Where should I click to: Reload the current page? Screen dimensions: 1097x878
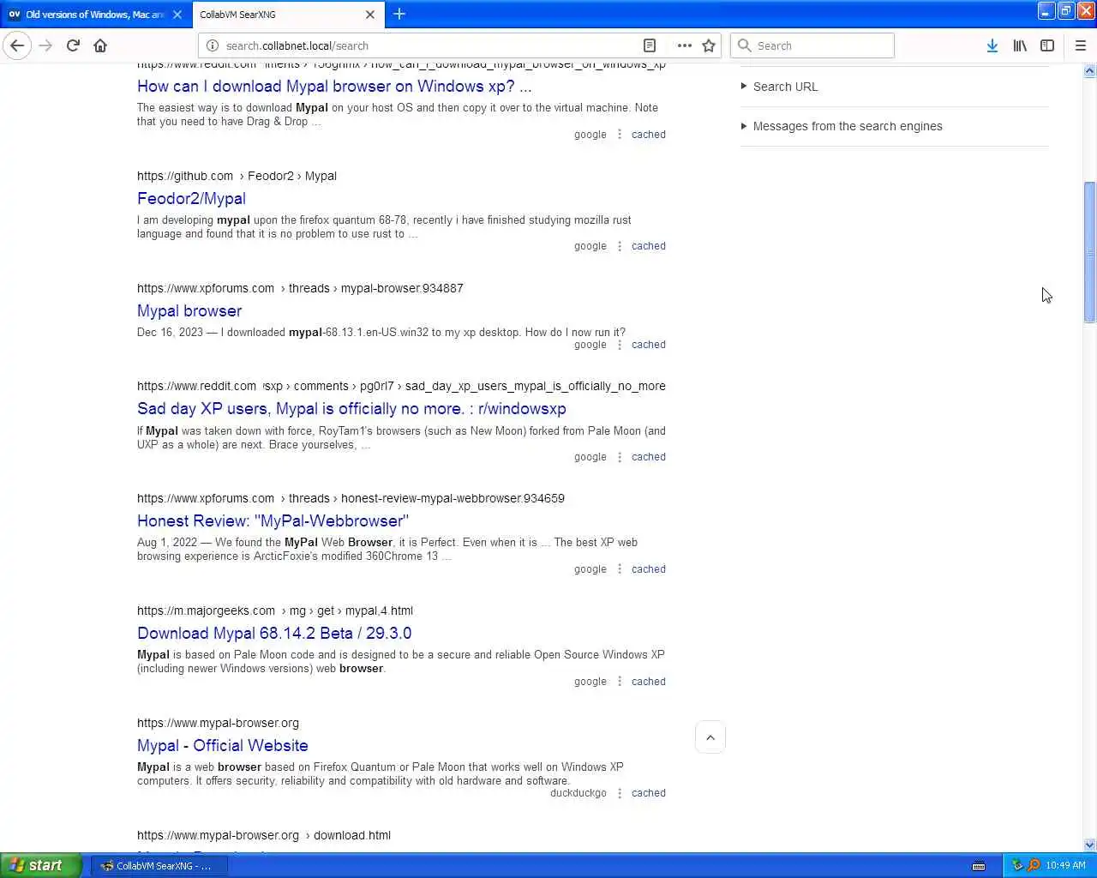pos(73,45)
